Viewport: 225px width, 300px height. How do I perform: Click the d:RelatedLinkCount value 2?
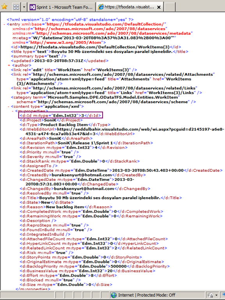tap(116, 248)
